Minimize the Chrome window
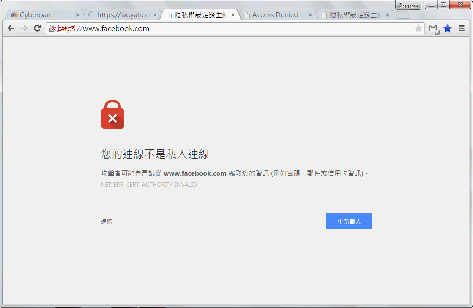Viewport: 473px width, 308px height. (431, 5)
